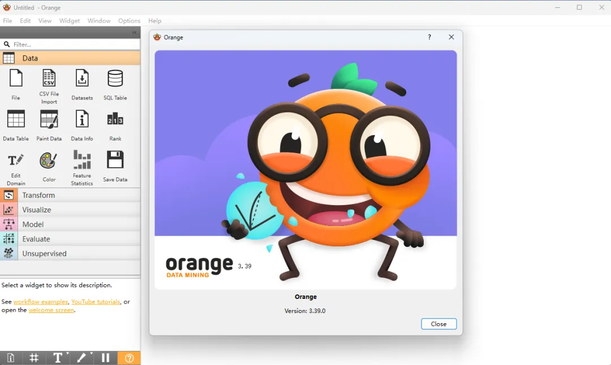Open the Edit menu
This screenshot has width=611, height=365.
point(25,21)
